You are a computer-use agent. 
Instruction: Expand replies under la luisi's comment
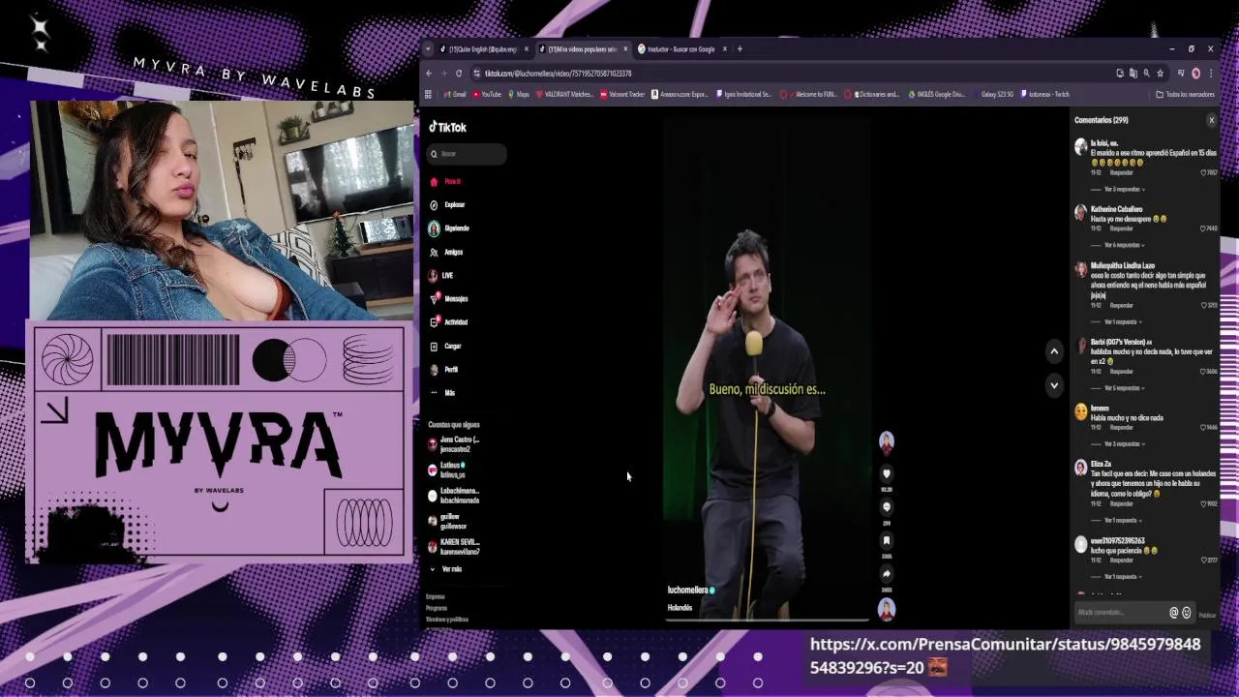[x=1125, y=190]
